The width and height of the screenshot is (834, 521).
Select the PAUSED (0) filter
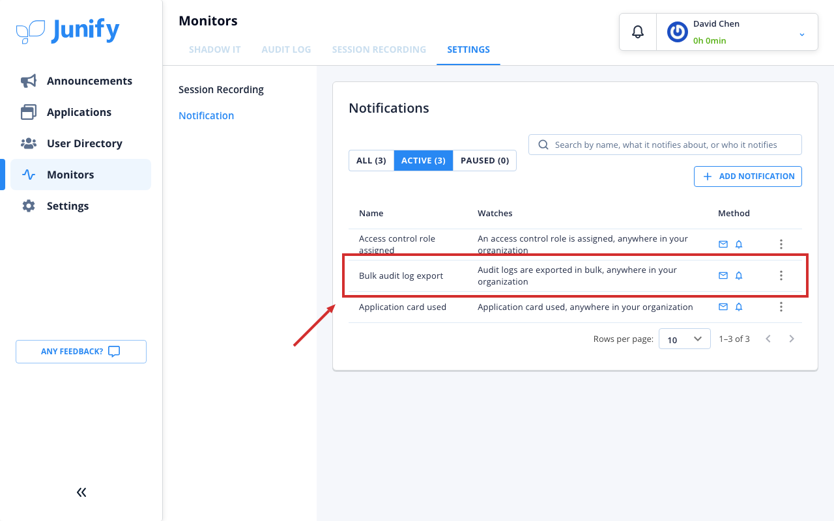point(485,160)
